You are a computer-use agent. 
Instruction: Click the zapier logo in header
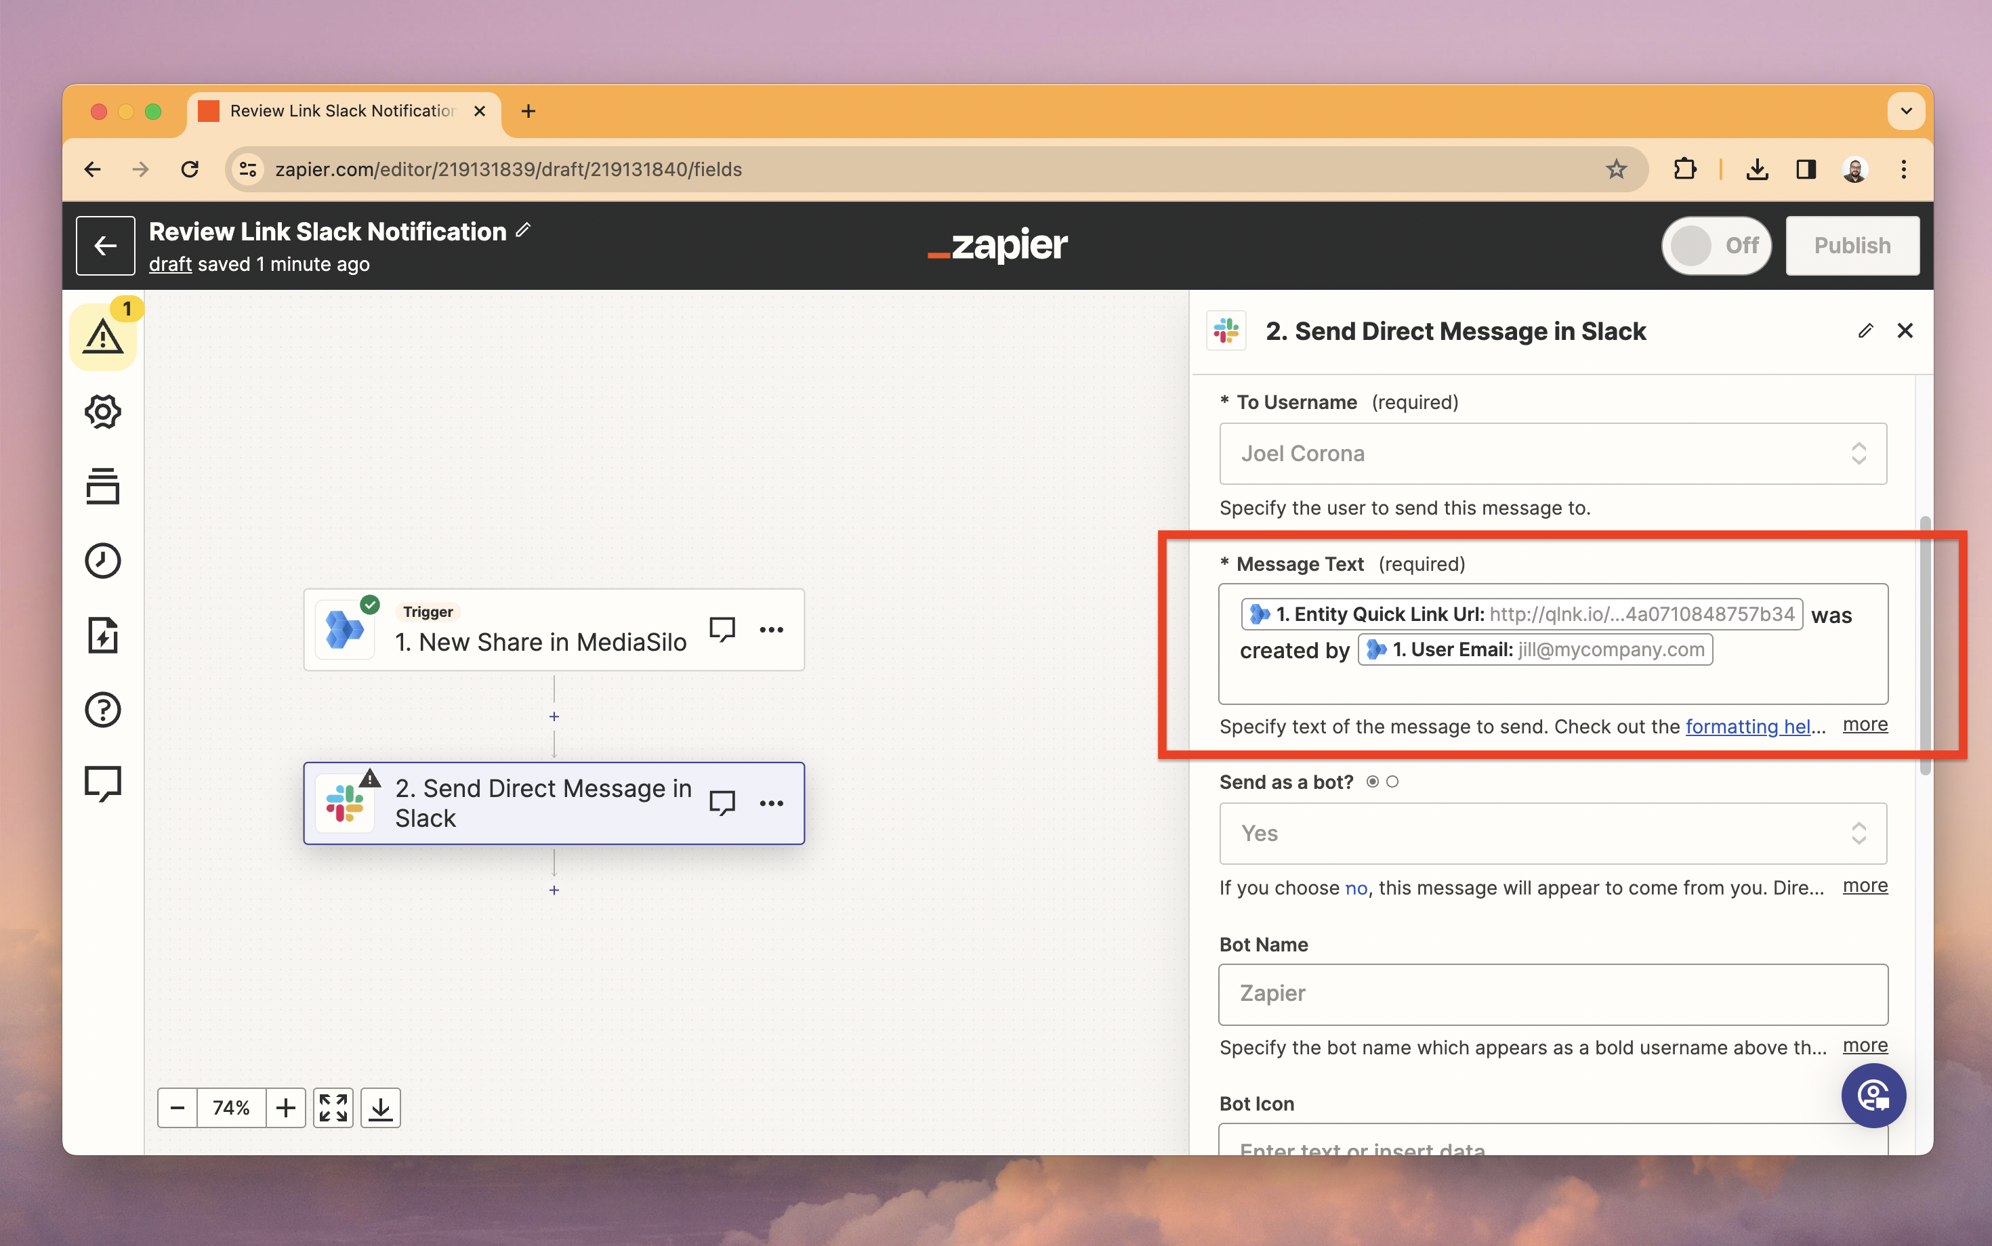click(997, 244)
